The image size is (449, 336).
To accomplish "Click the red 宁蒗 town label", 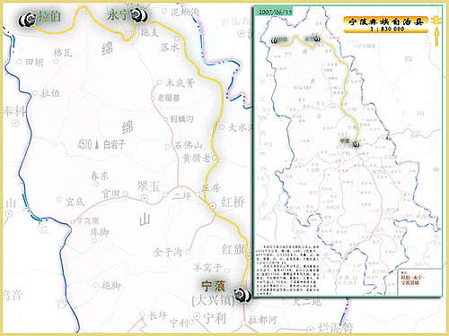I will (x=213, y=286).
